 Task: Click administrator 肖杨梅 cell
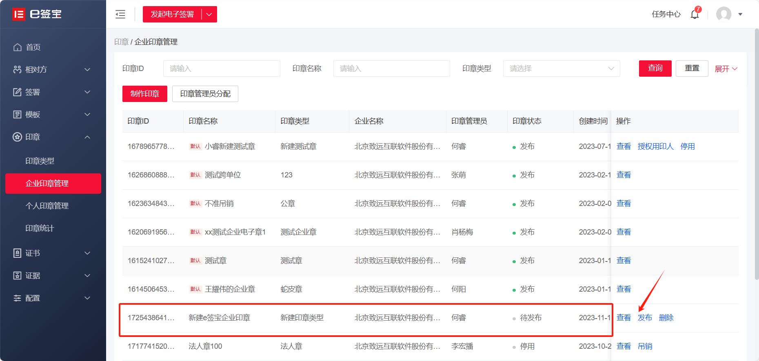click(462, 232)
